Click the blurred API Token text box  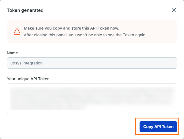pos(92,99)
